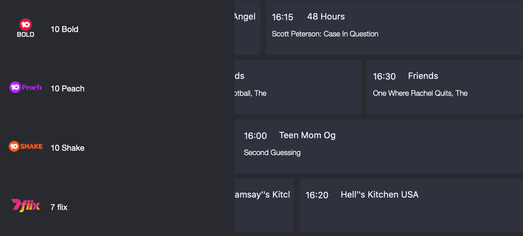Click the Second Guessing episode subtitle
The width and height of the screenshot is (523, 236).
[x=272, y=152]
